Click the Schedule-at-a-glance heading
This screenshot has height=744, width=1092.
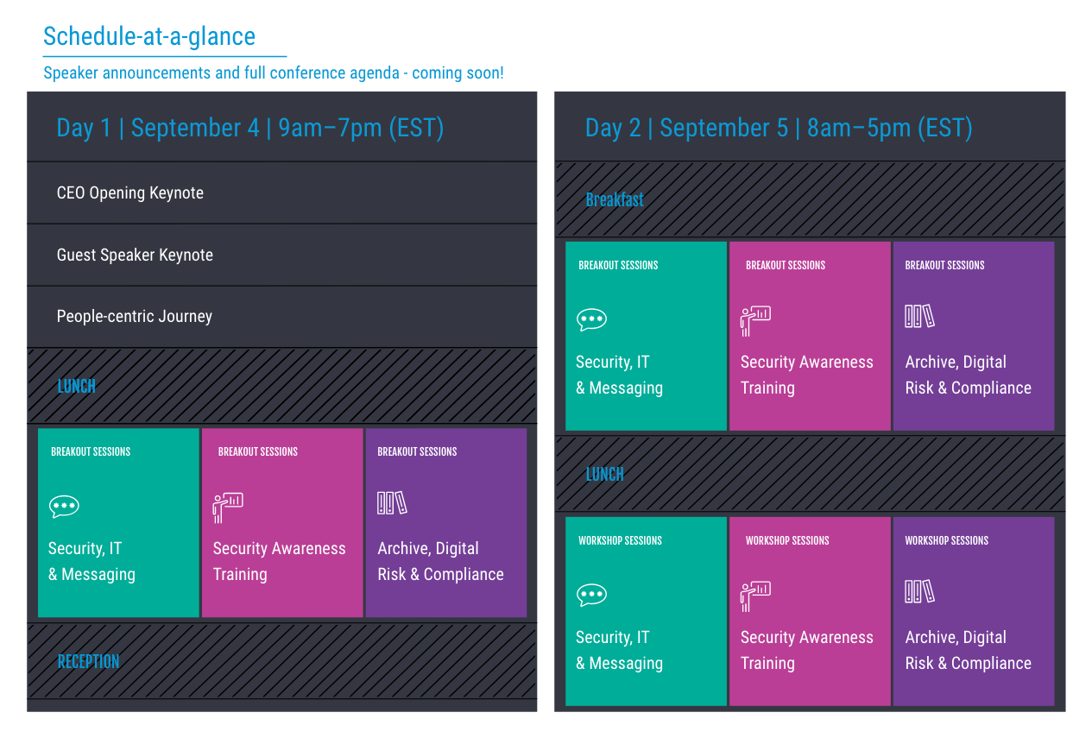(x=149, y=36)
